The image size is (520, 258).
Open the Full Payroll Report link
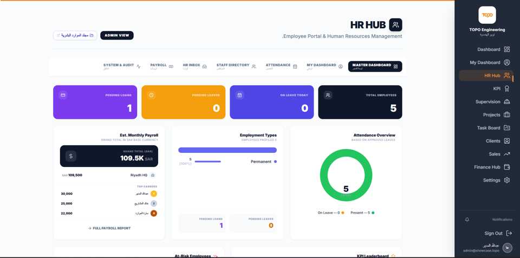point(109,228)
